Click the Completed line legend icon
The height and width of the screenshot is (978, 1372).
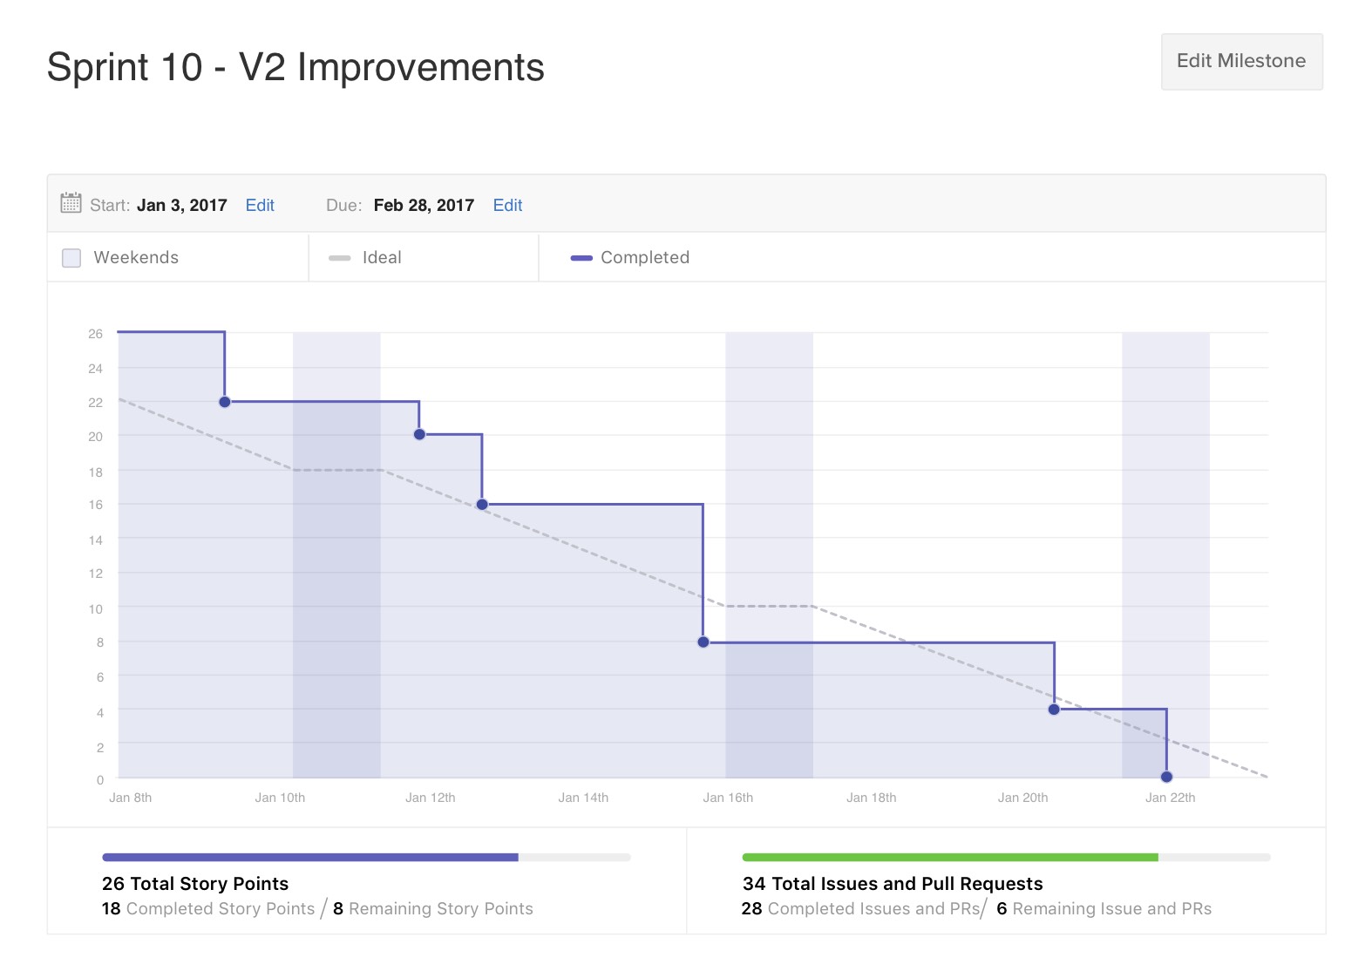tap(581, 258)
